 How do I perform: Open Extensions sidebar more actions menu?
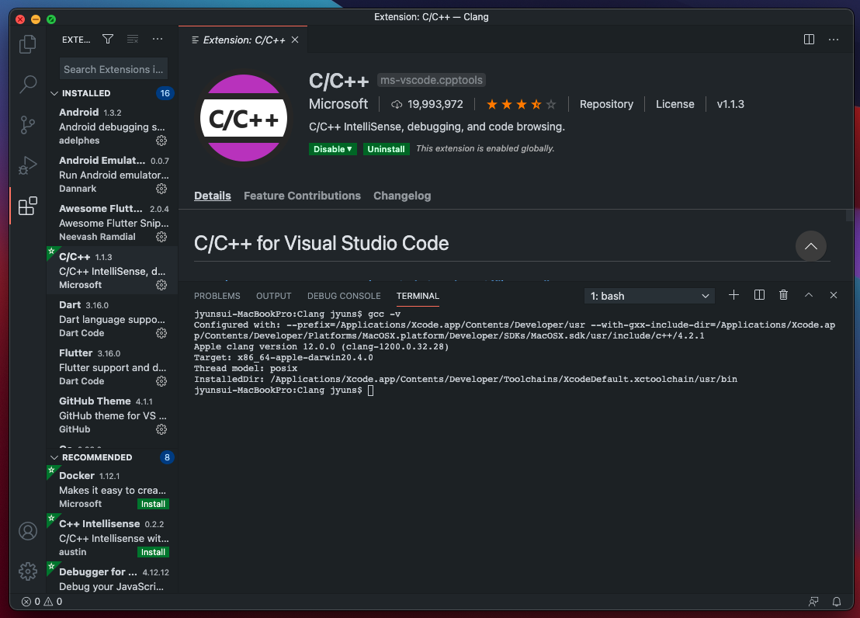158,39
